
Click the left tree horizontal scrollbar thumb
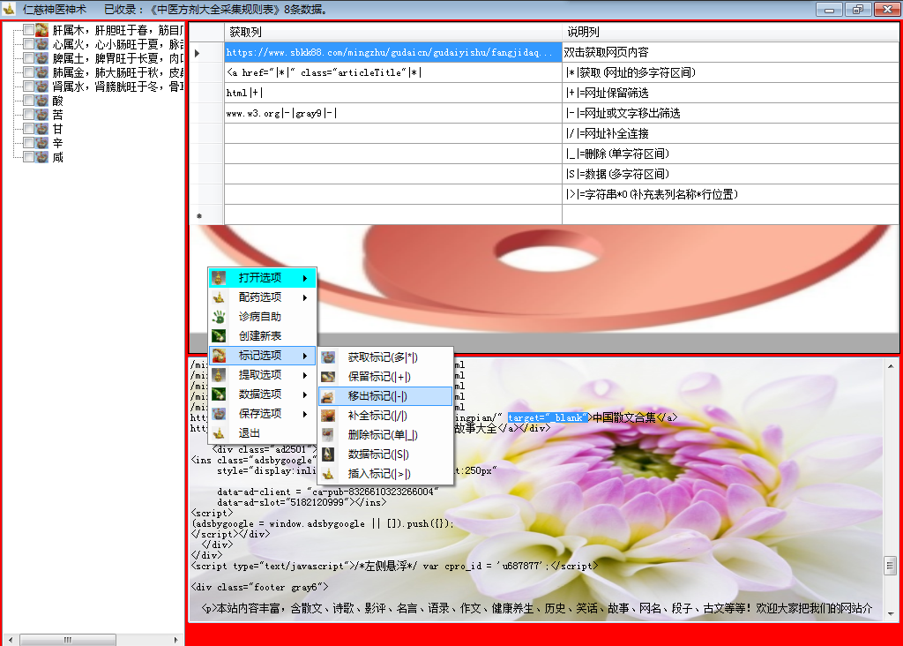68,640
